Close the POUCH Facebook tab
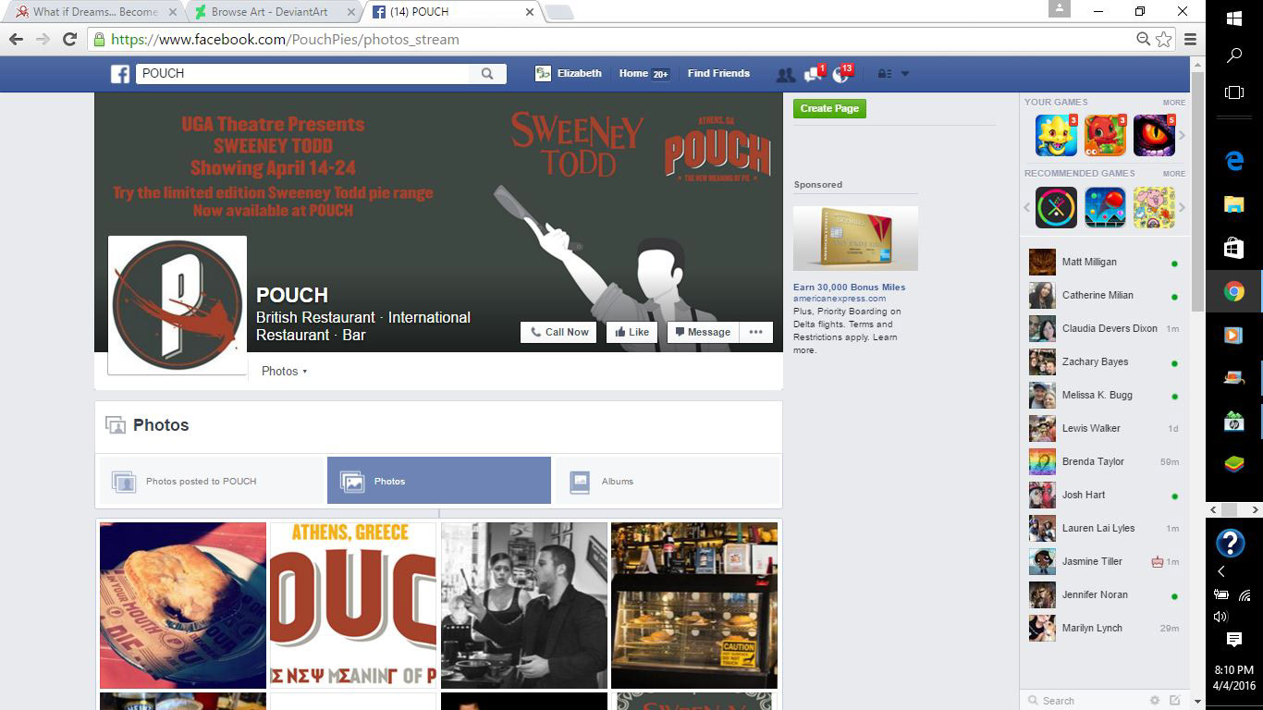 click(x=530, y=12)
